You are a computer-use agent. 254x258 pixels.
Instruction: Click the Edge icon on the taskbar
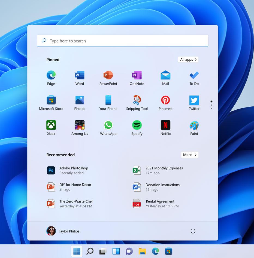tap(156, 251)
